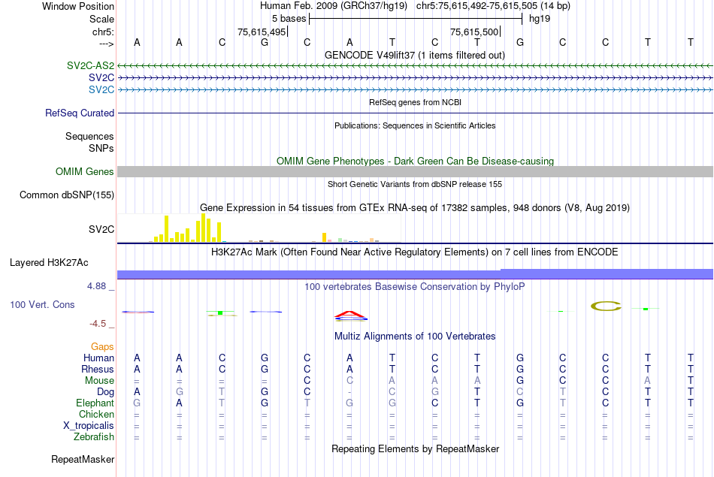This screenshot has height=477, width=714.
Task: Click 100 vertebrates Basewise Conservation by PhyloP title
Action: click(x=415, y=287)
